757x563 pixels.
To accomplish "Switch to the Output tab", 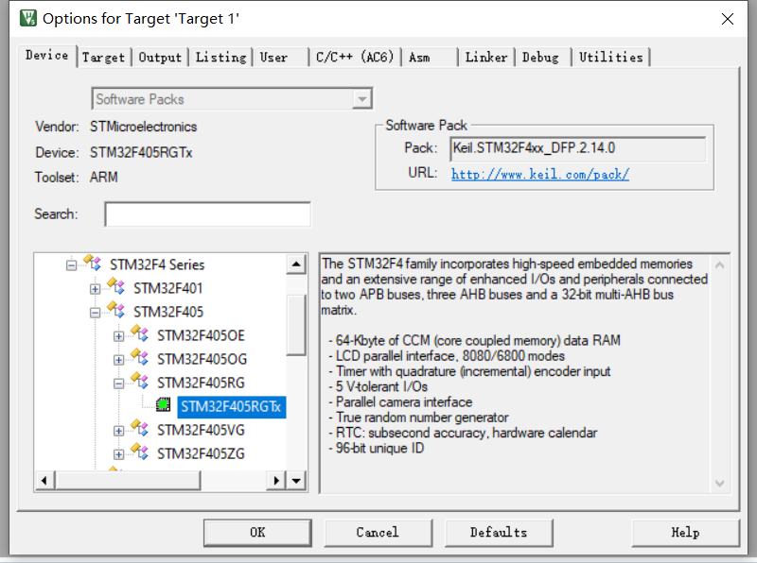I will 160,58.
